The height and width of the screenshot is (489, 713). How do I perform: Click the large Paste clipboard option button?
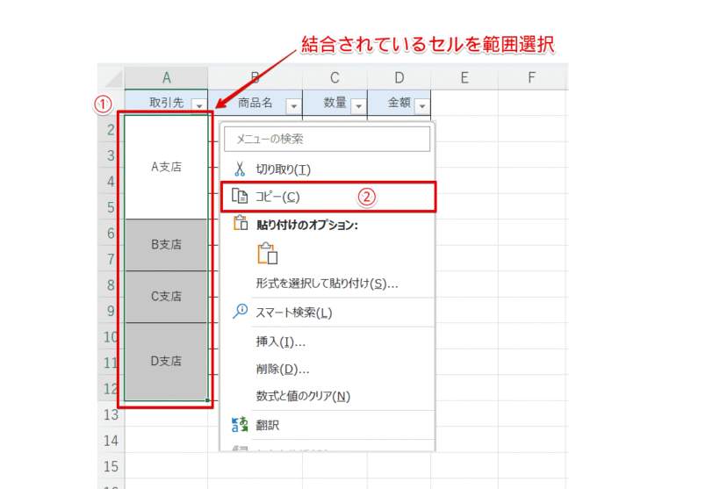point(267,253)
